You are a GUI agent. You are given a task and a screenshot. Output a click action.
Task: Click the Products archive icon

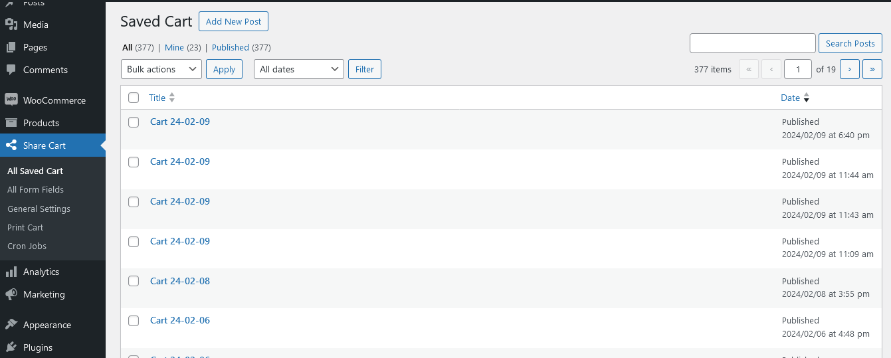pyautogui.click(x=11, y=123)
